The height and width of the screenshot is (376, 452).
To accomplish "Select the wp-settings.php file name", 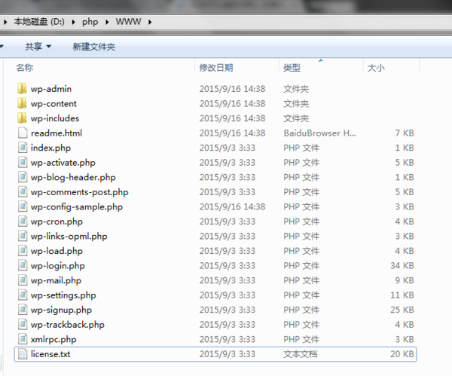I will tap(63, 295).
